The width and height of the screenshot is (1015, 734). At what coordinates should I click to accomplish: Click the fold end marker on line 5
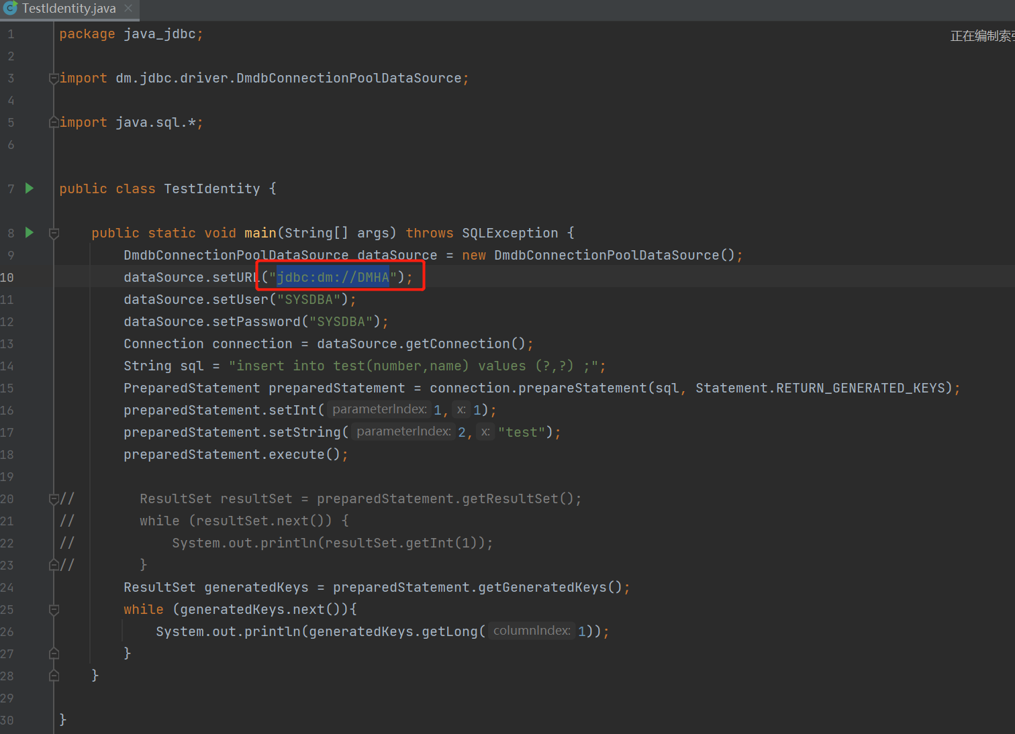54,123
